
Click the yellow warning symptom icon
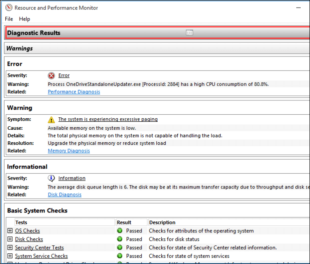tap(52, 120)
